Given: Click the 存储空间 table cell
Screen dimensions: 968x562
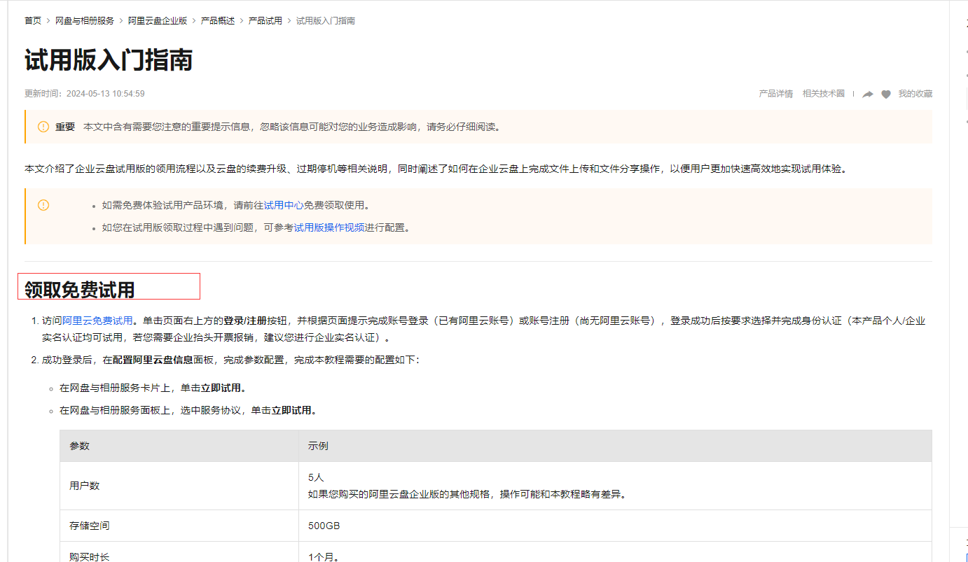Looking at the screenshot, I should coord(179,526).
